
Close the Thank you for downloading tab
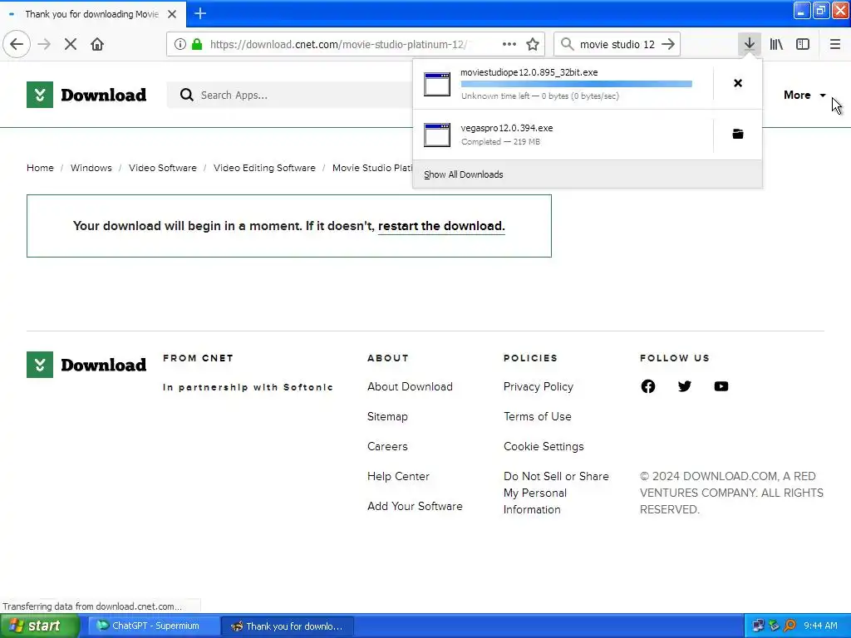click(x=172, y=14)
